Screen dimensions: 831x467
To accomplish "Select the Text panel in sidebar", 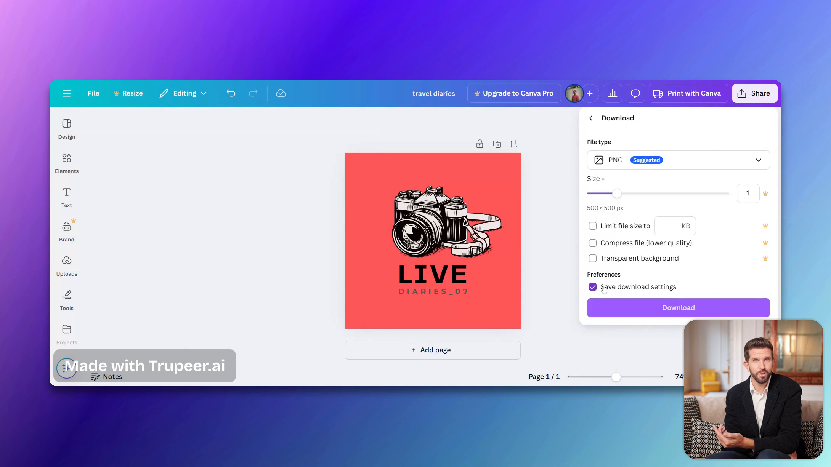I will (x=66, y=196).
